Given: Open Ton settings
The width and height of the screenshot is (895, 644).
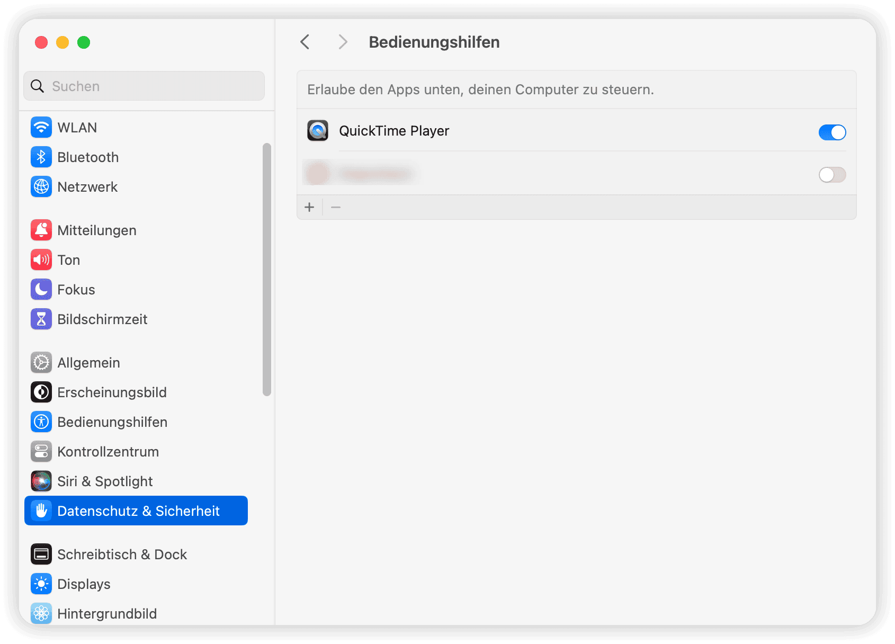Looking at the screenshot, I should click(136, 260).
